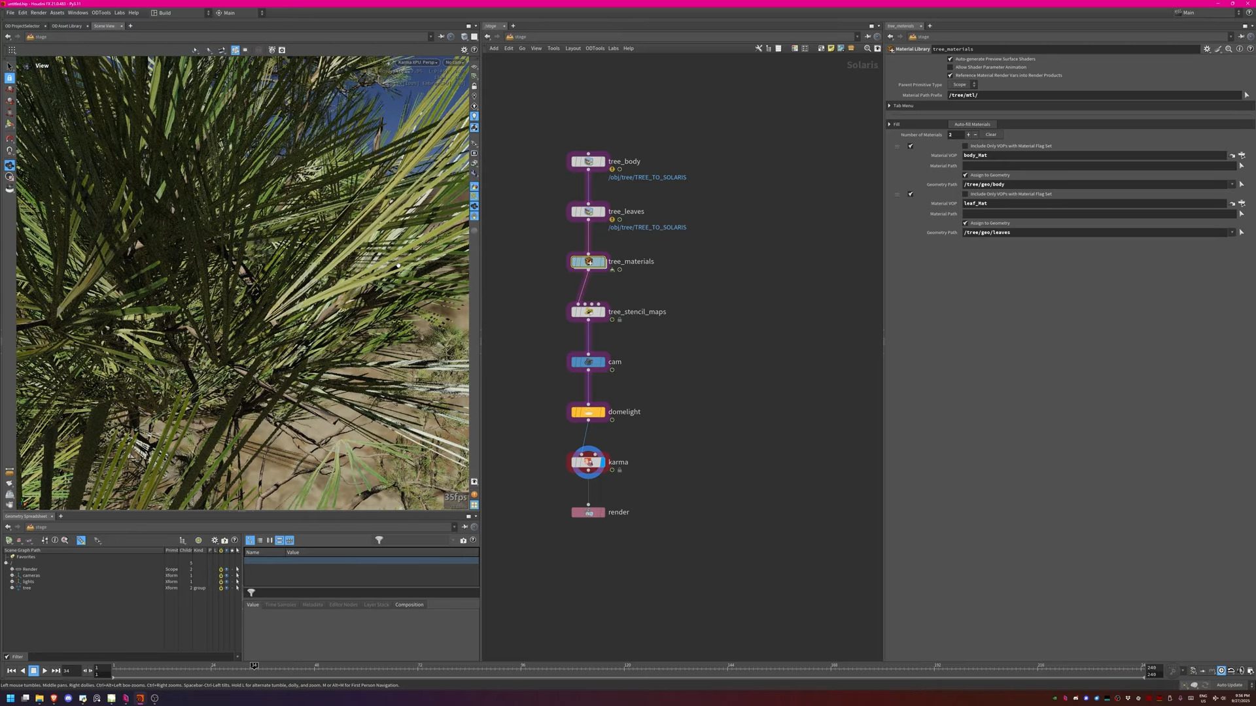The image size is (1256, 706).
Task: Open Houdini from the Windows taskbar
Action: [x=139, y=698]
